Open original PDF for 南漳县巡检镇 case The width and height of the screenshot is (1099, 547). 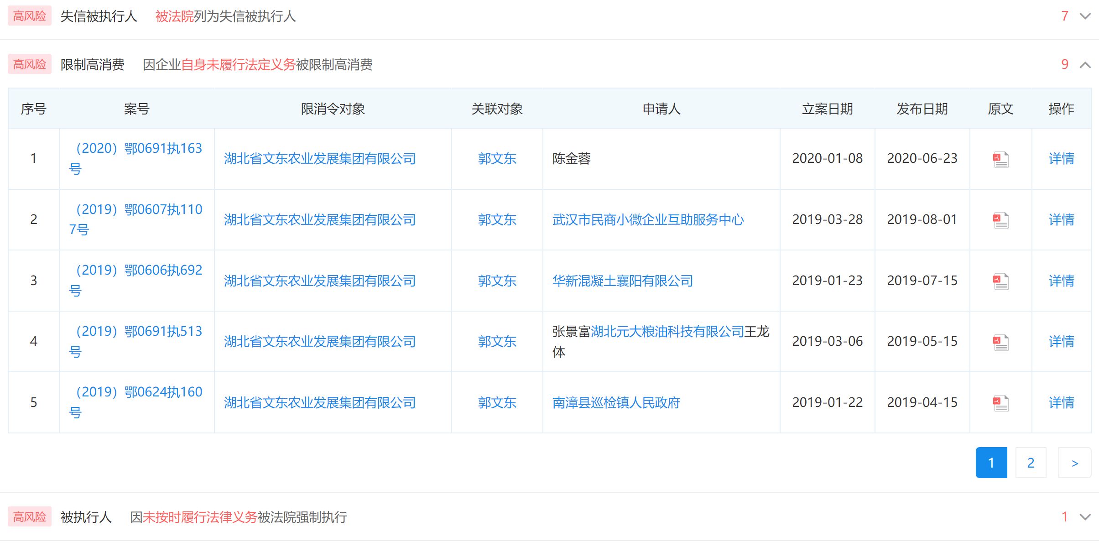tap(1000, 403)
